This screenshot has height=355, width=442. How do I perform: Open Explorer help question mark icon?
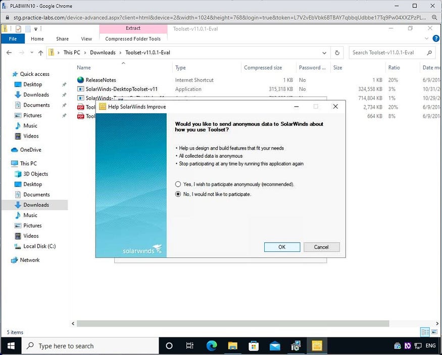tap(436, 38)
